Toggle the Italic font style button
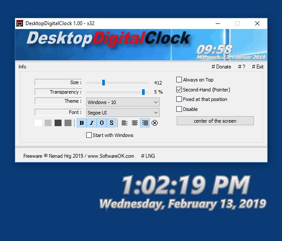This screenshot has height=241, width=282. tap(92, 123)
